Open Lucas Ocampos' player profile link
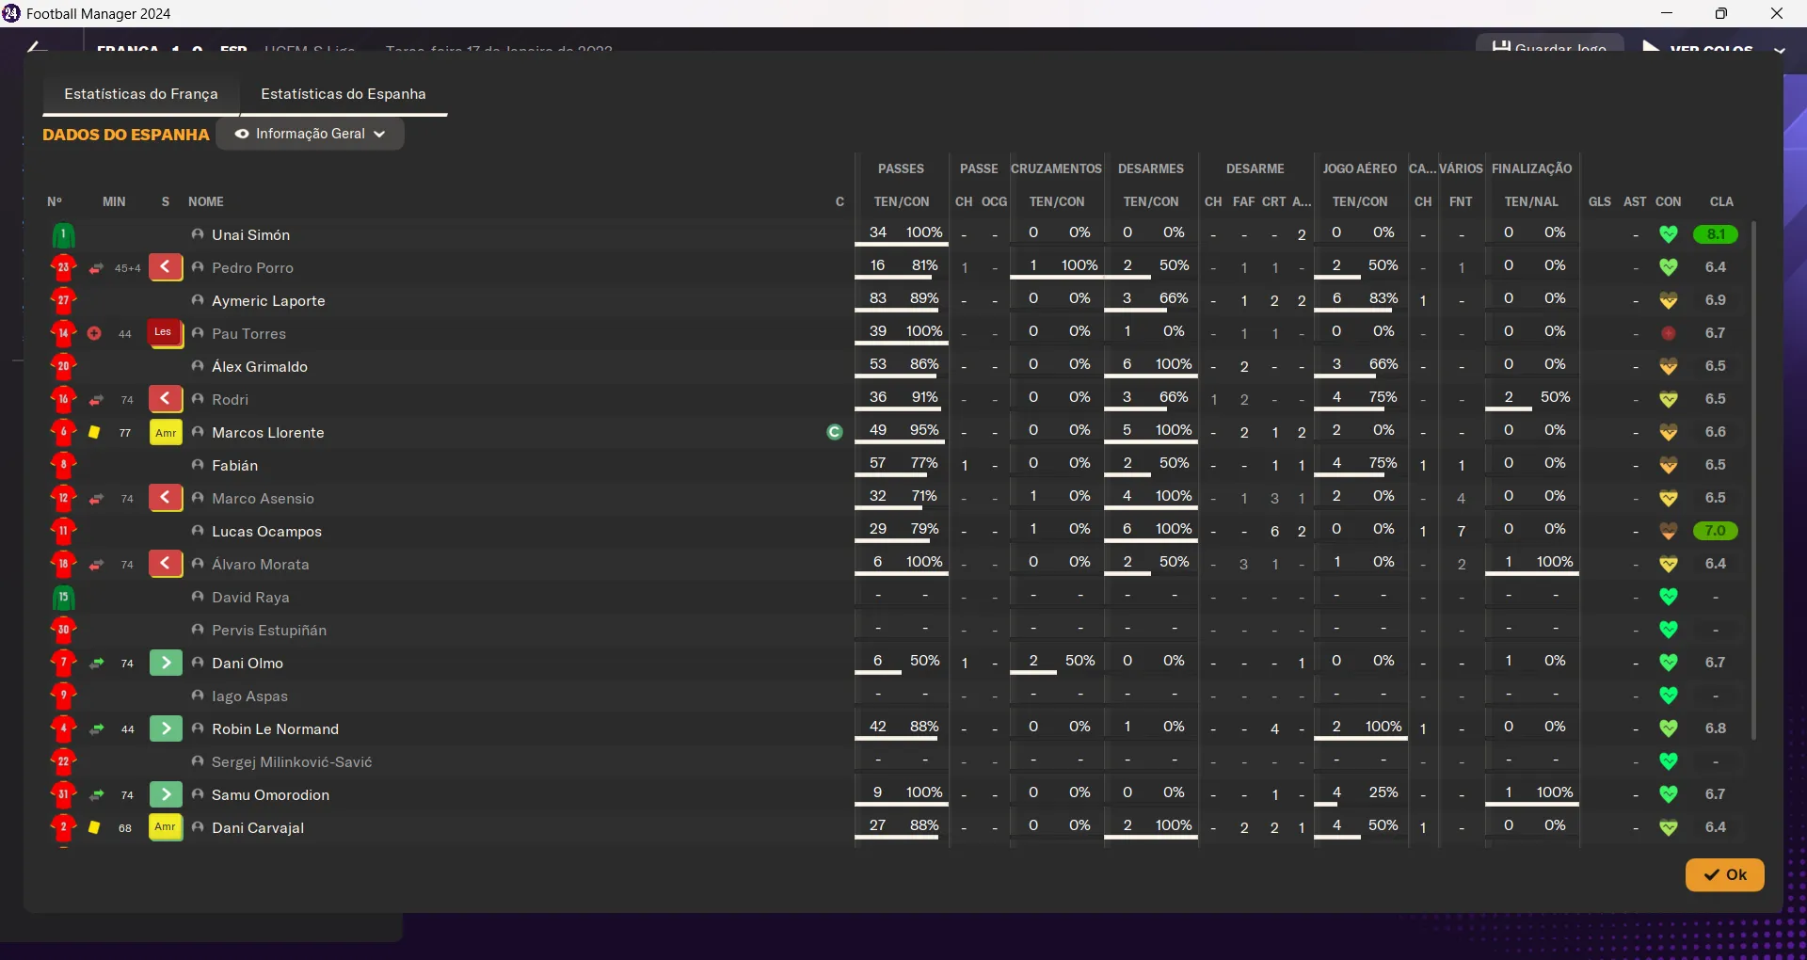The image size is (1807, 960). pos(266,532)
